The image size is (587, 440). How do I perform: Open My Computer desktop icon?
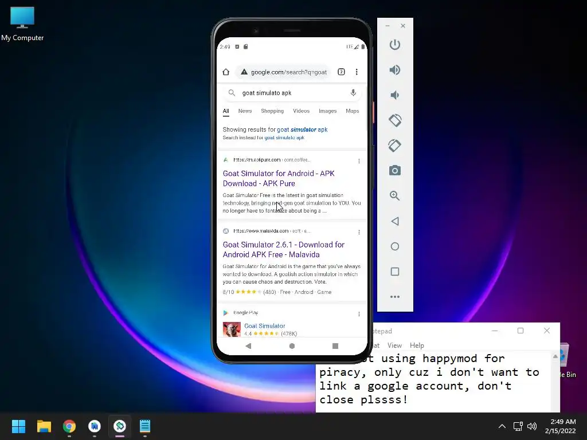coord(22,24)
